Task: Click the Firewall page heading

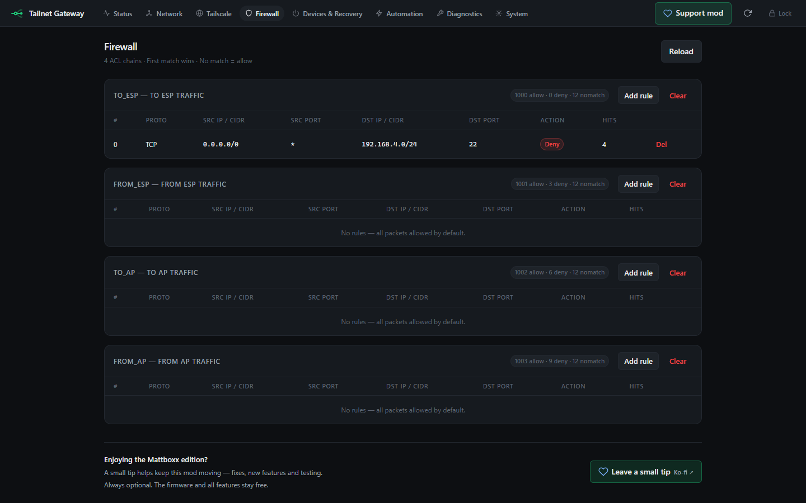Action: coord(121,47)
